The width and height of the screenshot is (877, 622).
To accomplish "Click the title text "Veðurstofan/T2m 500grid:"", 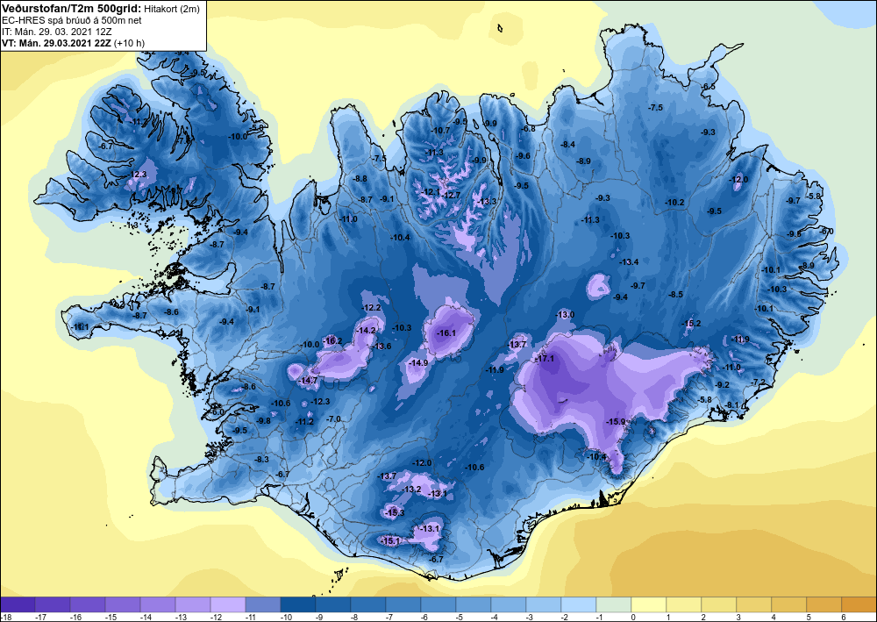I will [72, 9].
